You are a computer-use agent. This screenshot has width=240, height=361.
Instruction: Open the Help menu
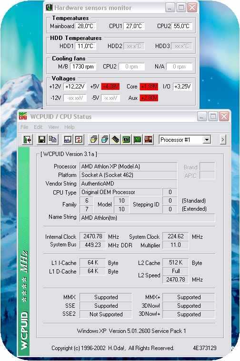click(x=69, y=127)
